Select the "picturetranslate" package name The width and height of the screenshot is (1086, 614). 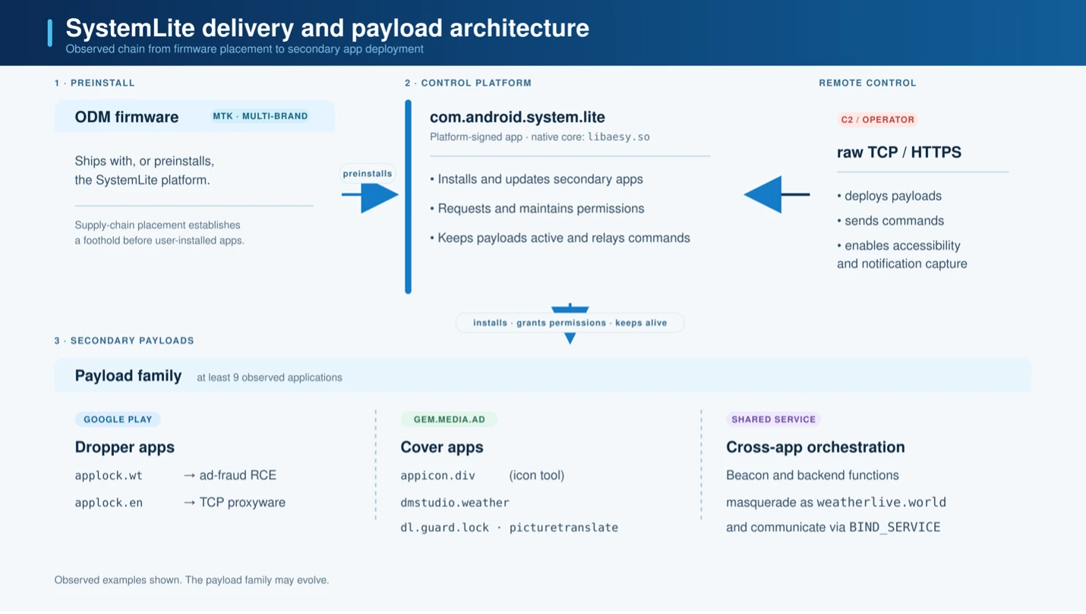(x=564, y=528)
